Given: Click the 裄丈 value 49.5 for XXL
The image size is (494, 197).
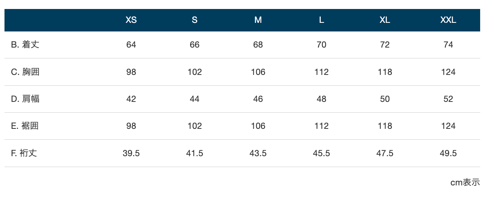Looking at the screenshot, I should tap(448, 153).
